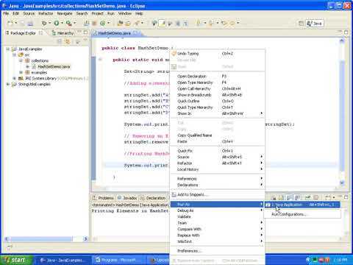Click the New wizard toolbar icon

tap(10, 24)
